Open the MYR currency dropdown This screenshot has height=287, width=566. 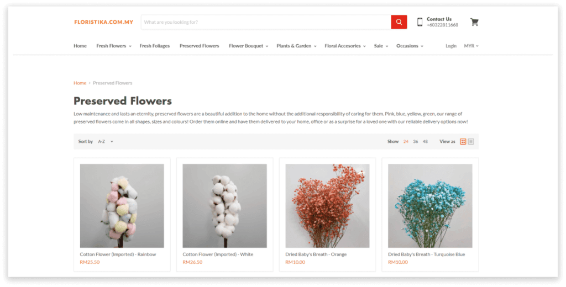tap(471, 46)
